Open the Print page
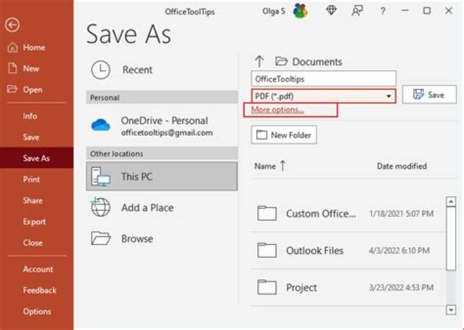 (x=32, y=179)
